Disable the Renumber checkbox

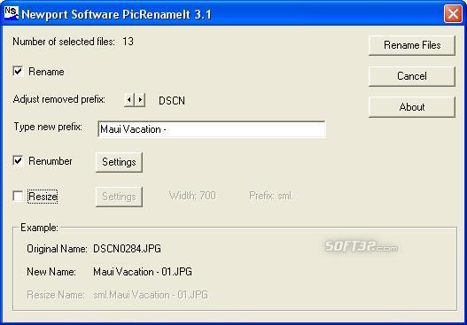[18, 161]
